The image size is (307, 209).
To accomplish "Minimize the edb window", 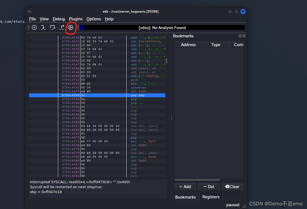I will pyautogui.click(x=230, y=12).
